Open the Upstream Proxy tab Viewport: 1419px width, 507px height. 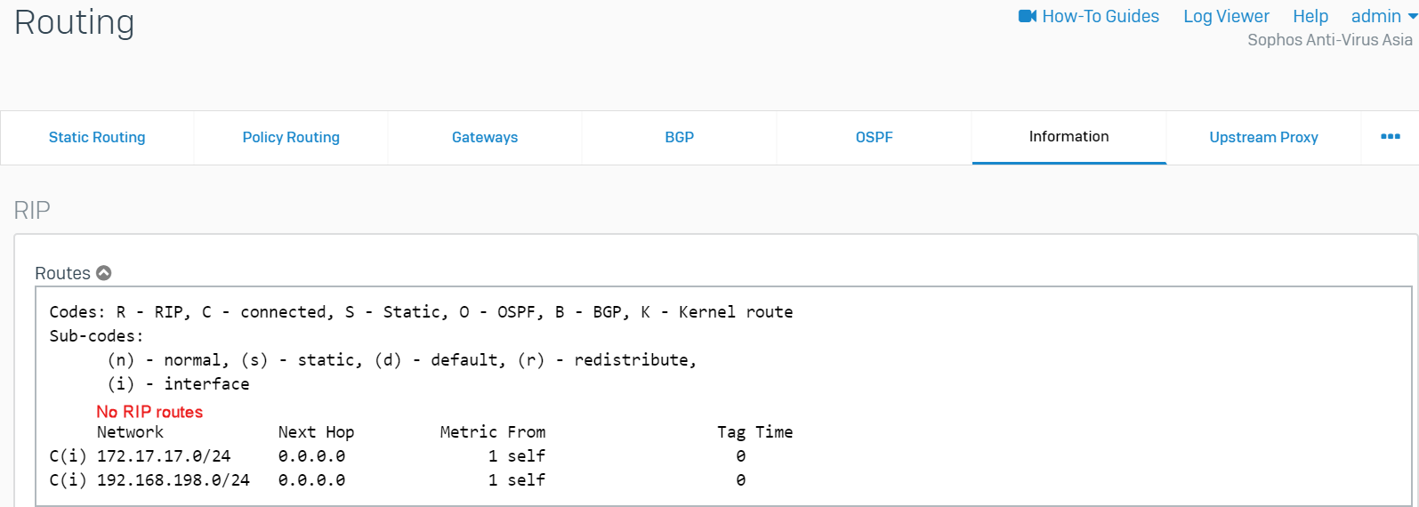pyautogui.click(x=1263, y=137)
